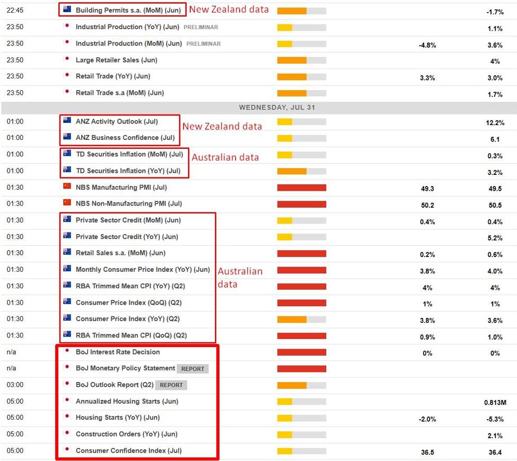Click the impact bar beside Monthly Consumer Price Index
517x461 pixels.
301,269
